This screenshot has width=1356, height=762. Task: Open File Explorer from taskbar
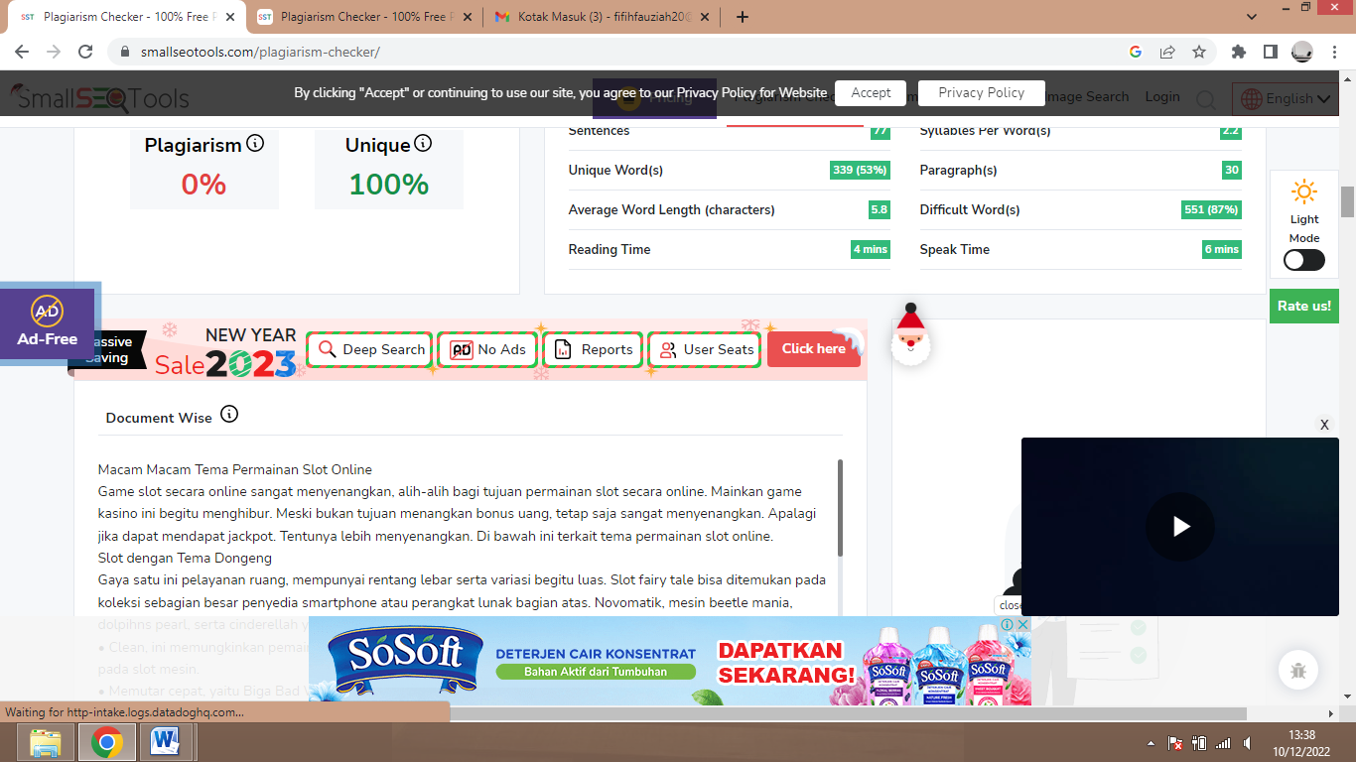46,742
